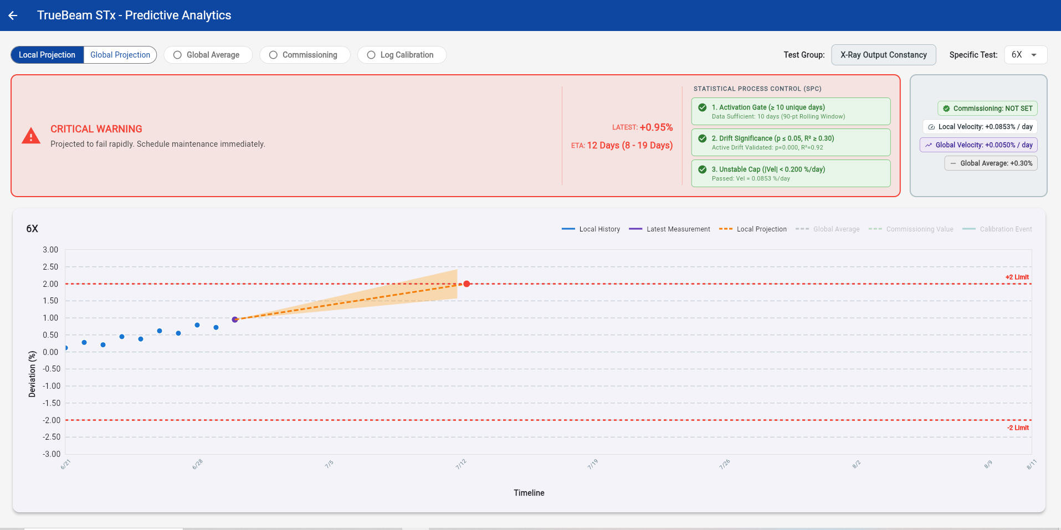
Task: Switch to Global Projection tab
Action: point(120,55)
